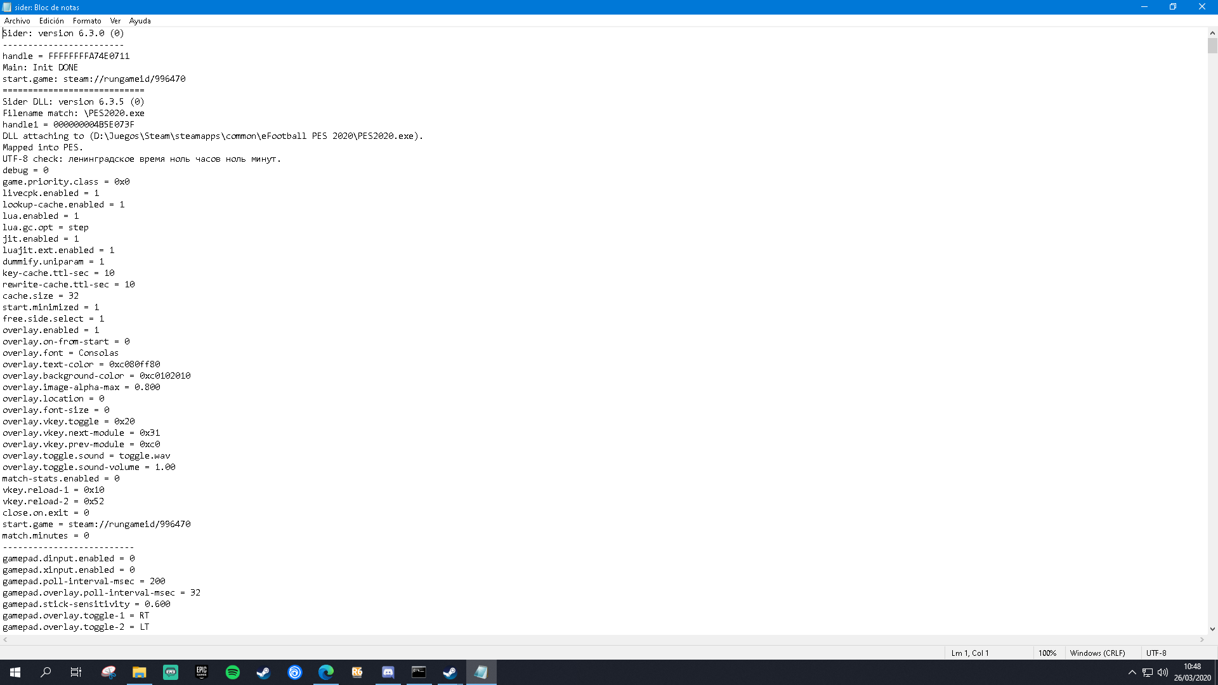The image size is (1218, 685).
Task: Click the Microsoft Edge taskbar icon
Action: pyautogui.click(x=326, y=672)
